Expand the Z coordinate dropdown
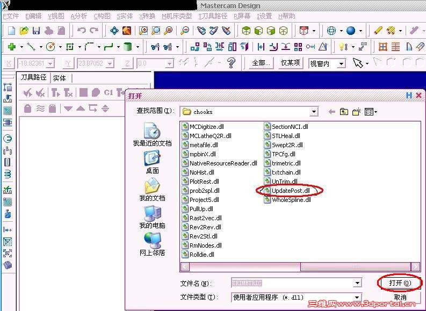Screen dimensions: 426x311 (170, 63)
